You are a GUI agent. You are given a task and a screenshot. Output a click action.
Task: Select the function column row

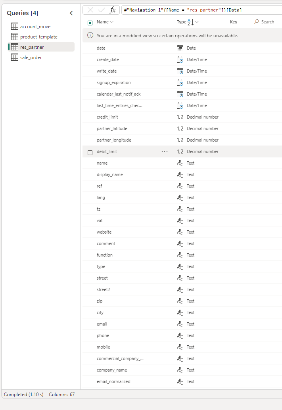[182, 255]
